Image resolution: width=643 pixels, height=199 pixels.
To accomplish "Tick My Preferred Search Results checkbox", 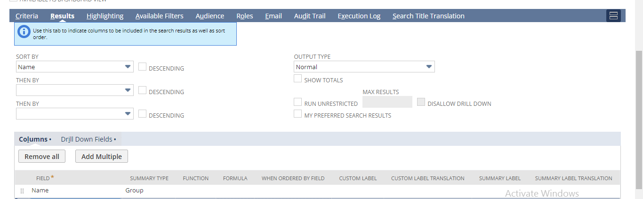I will point(297,114).
